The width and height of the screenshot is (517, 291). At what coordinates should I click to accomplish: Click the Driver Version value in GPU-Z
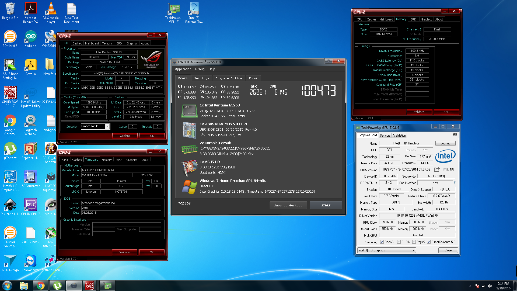point(417,216)
